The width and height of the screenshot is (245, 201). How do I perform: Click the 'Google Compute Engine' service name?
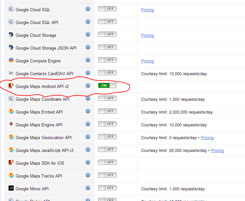[38, 61]
